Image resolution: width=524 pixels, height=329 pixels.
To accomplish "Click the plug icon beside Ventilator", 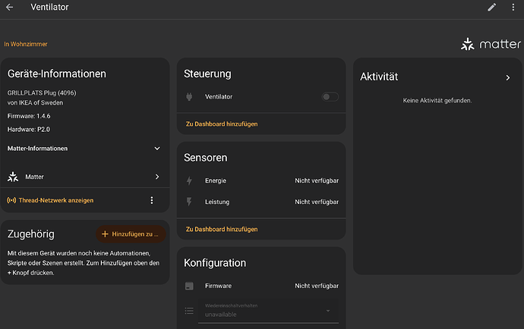I will [189, 97].
